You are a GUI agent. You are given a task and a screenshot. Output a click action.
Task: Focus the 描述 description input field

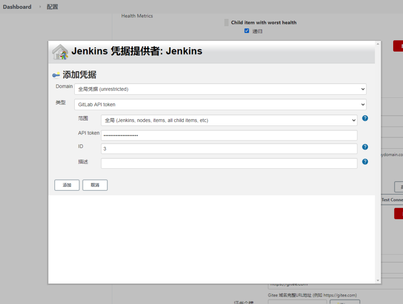coord(229,163)
